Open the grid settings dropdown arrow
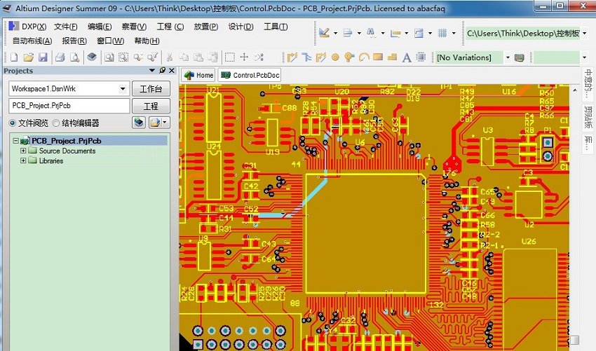 coord(454,34)
